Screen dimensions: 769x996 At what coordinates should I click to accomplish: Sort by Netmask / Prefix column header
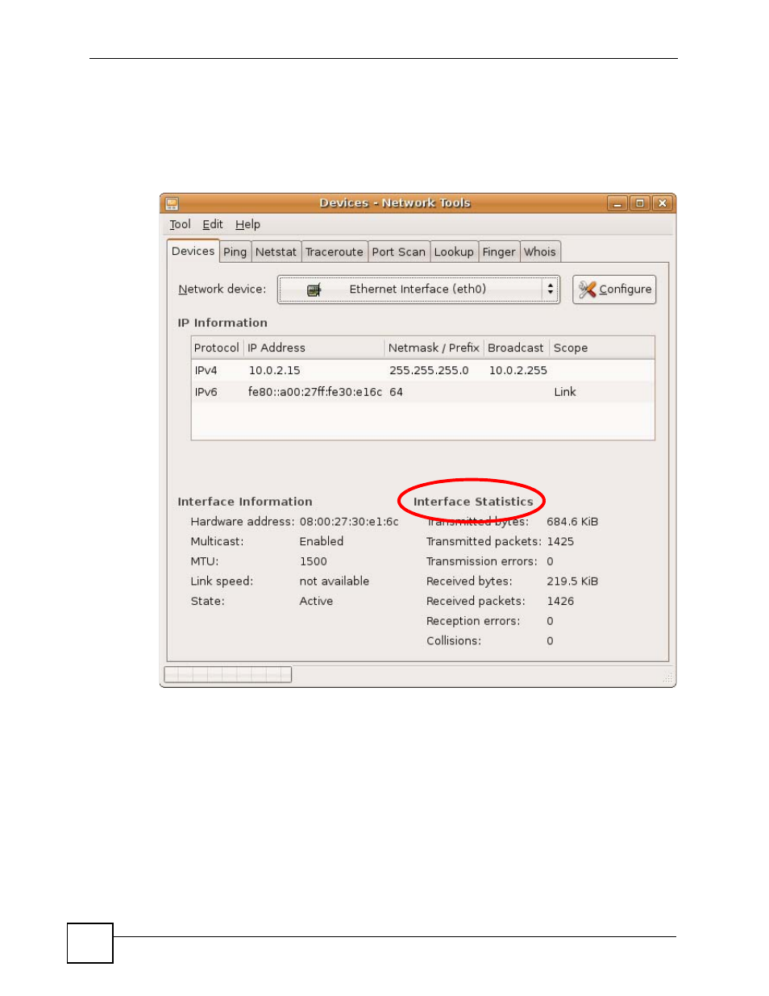(434, 348)
